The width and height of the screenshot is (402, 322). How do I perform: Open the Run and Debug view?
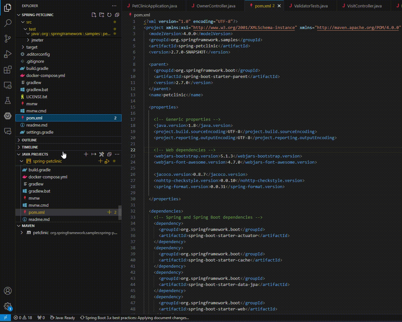(x=8, y=54)
